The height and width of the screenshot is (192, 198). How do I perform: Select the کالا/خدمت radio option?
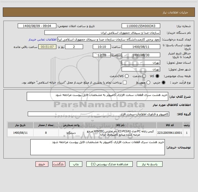click(127, 76)
